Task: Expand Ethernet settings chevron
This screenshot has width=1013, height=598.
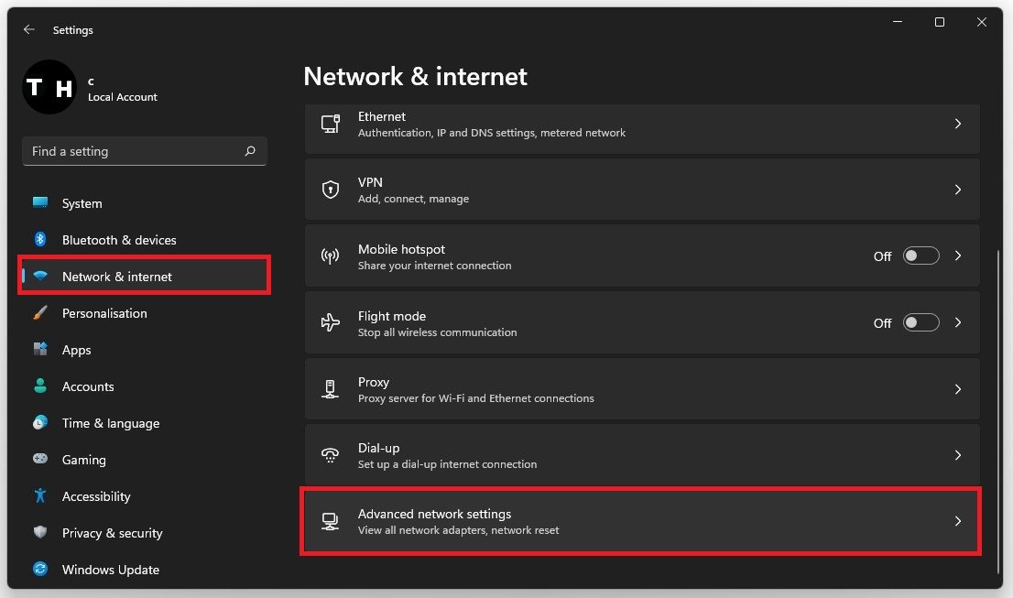Action: (x=958, y=124)
